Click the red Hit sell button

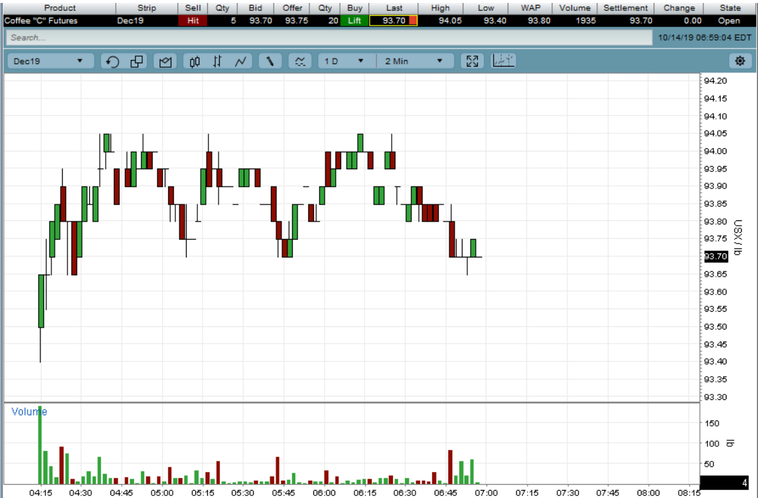click(x=193, y=21)
